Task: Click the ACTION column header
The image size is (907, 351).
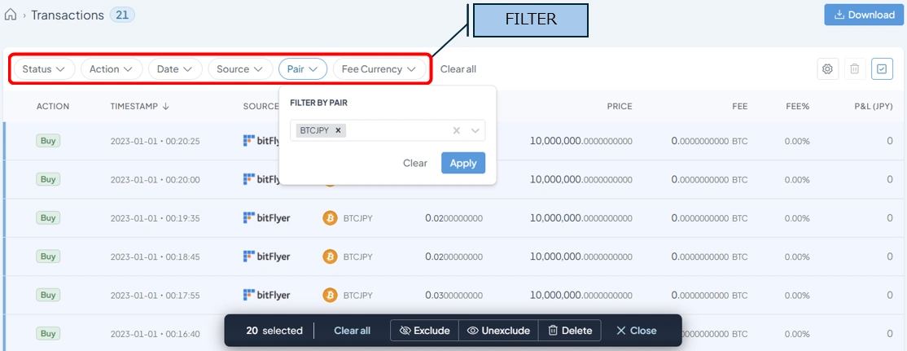Action: 53,107
